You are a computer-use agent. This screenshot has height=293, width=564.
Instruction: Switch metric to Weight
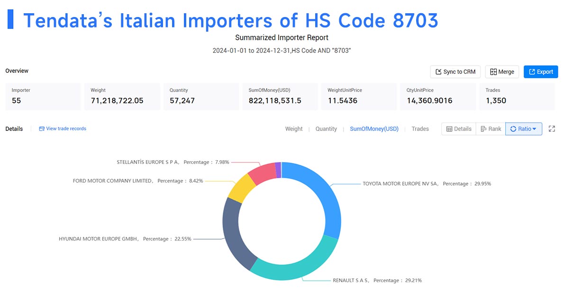click(294, 129)
